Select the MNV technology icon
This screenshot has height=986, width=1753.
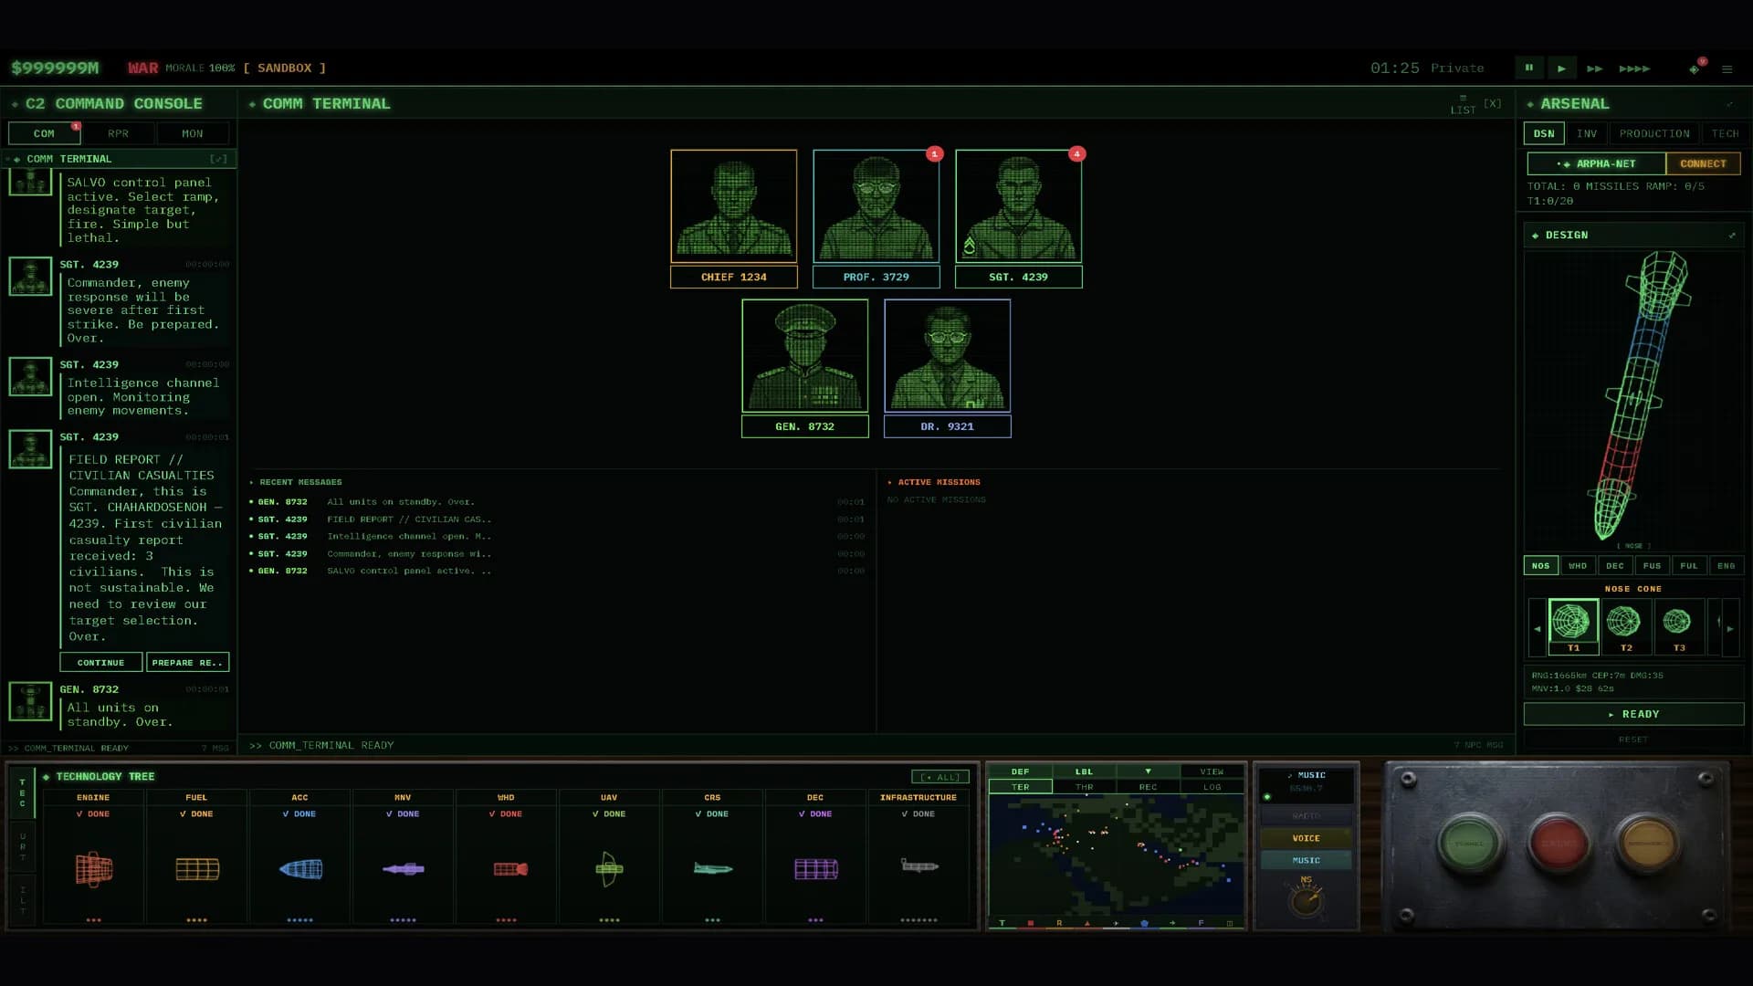point(403,868)
